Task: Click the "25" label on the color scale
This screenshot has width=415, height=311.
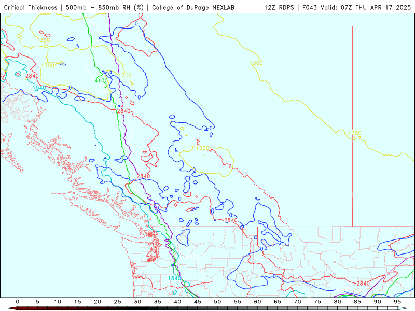Action: 118,302
